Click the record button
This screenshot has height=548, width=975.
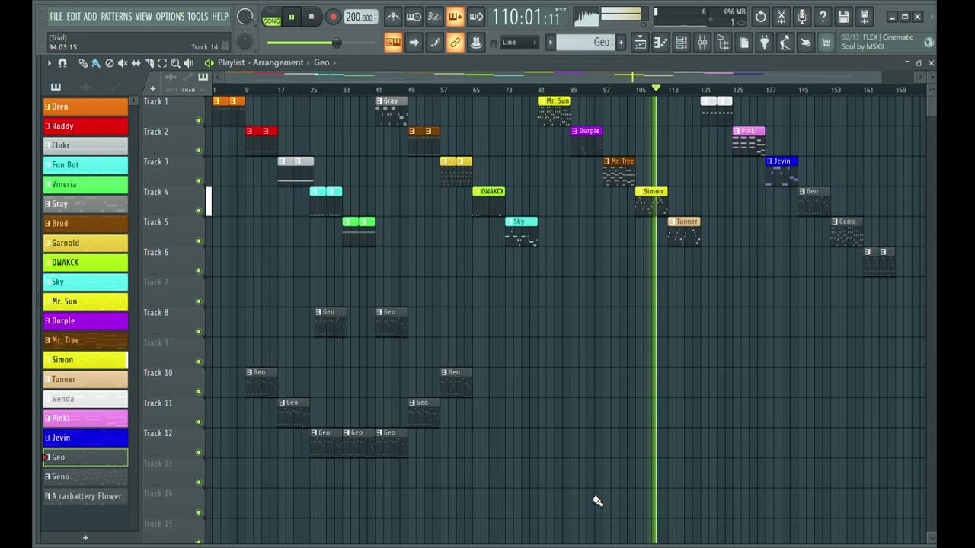[x=333, y=17]
